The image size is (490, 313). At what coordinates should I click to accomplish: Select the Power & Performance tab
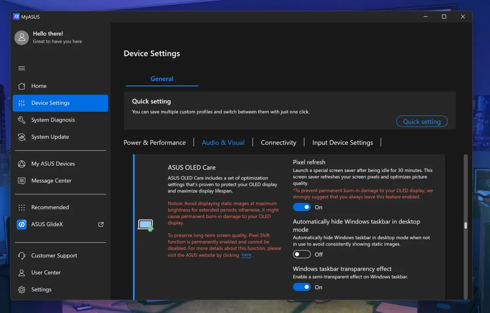(155, 143)
